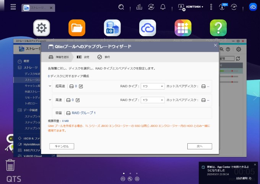260x184 pixels.
Task: Select the 要約 wizard step
Action: 104,57
